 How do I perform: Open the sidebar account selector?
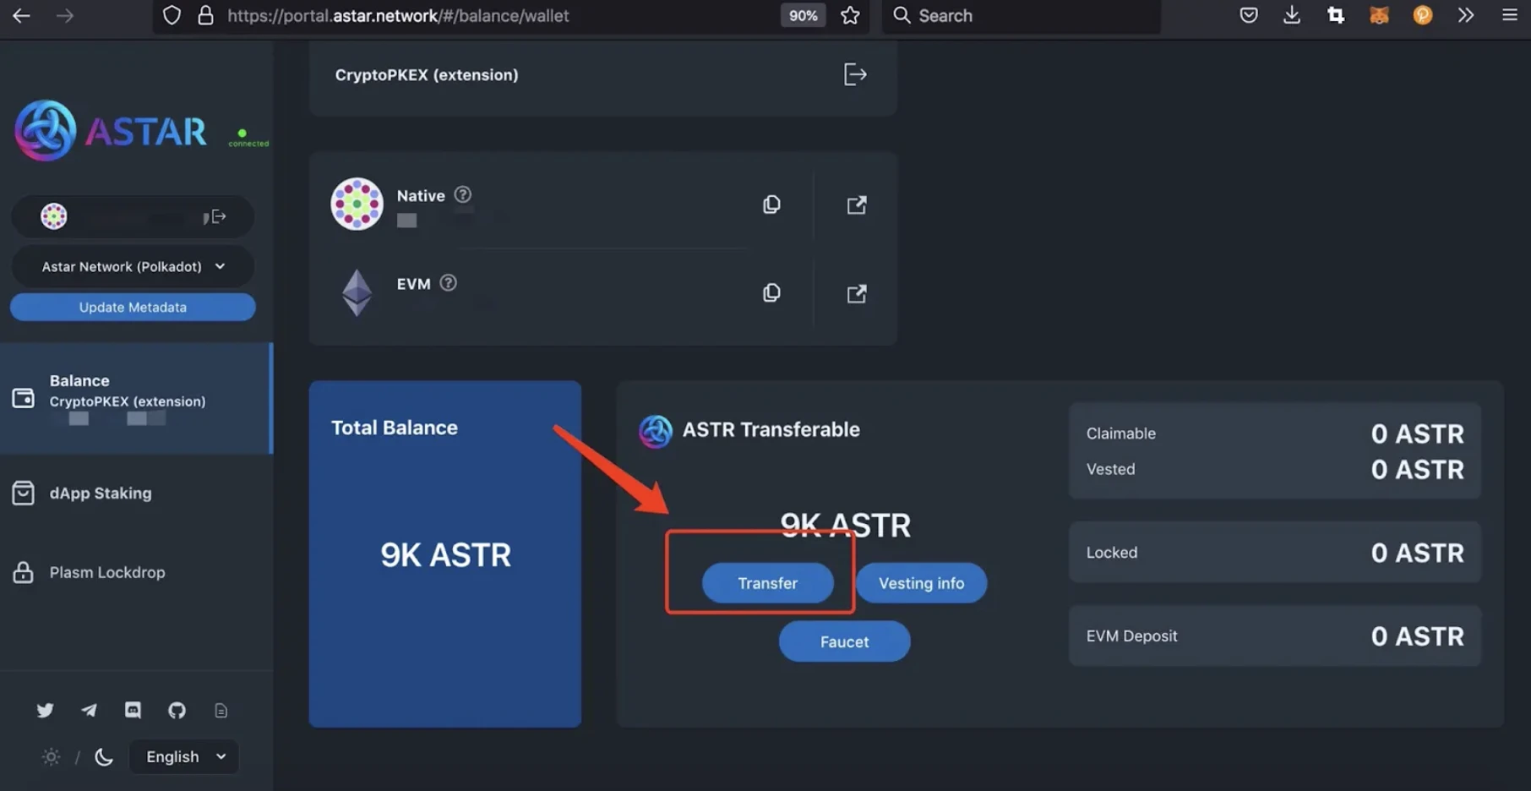click(x=133, y=217)
